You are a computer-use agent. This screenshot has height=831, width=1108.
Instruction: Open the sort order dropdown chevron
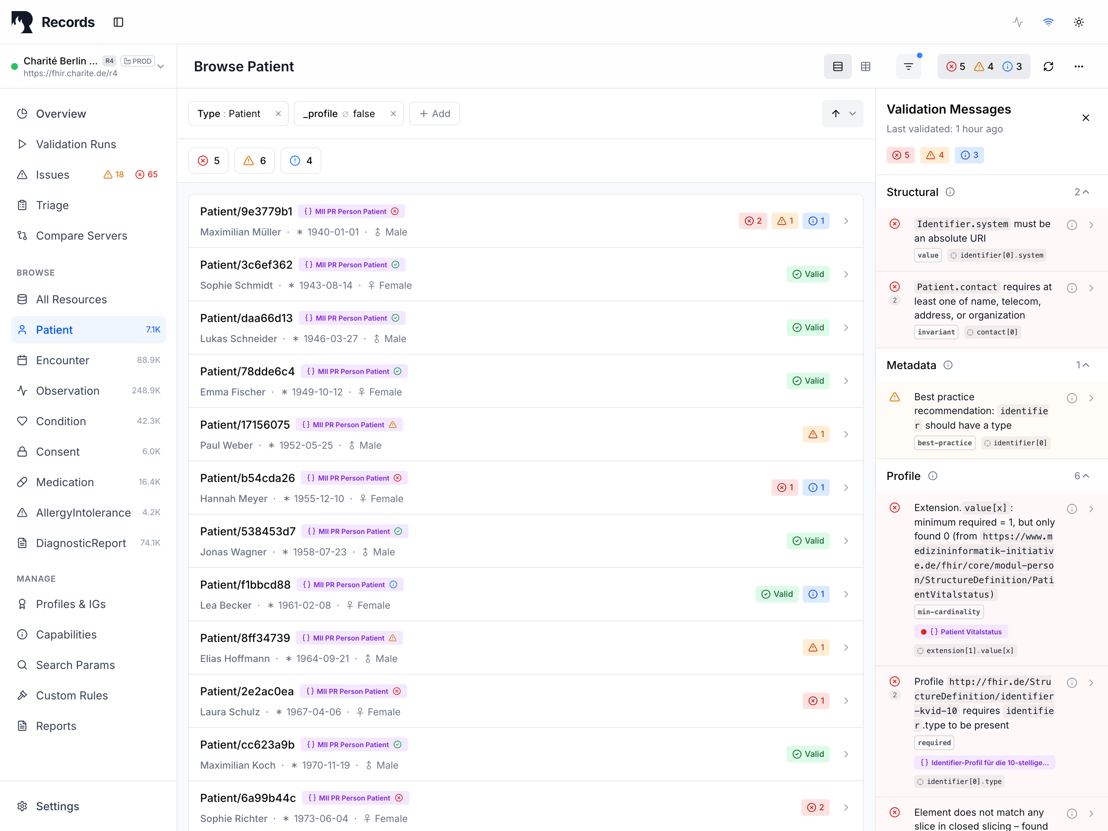pos(852,114)
